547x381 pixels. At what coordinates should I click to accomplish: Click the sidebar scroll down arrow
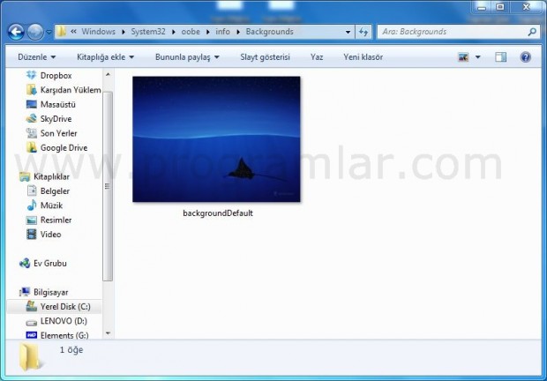tap(108, 333)
